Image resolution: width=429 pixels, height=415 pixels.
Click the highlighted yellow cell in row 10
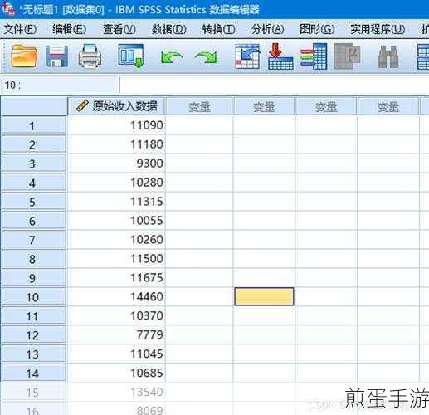(264, 296)
